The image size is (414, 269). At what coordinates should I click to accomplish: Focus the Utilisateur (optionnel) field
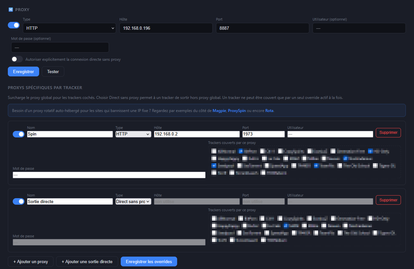[x=359, y=28]
